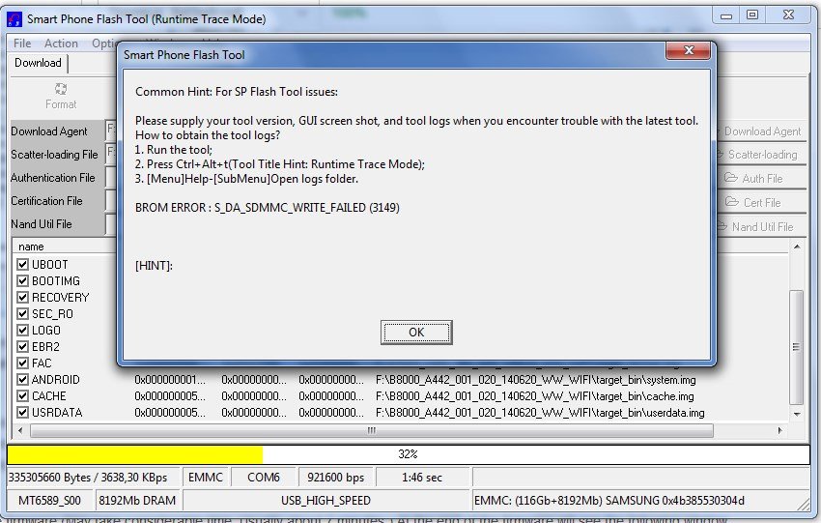Toggle the CACHE partition checkbox
This screenshot has height=523, width=821.
tap(22, 395)
